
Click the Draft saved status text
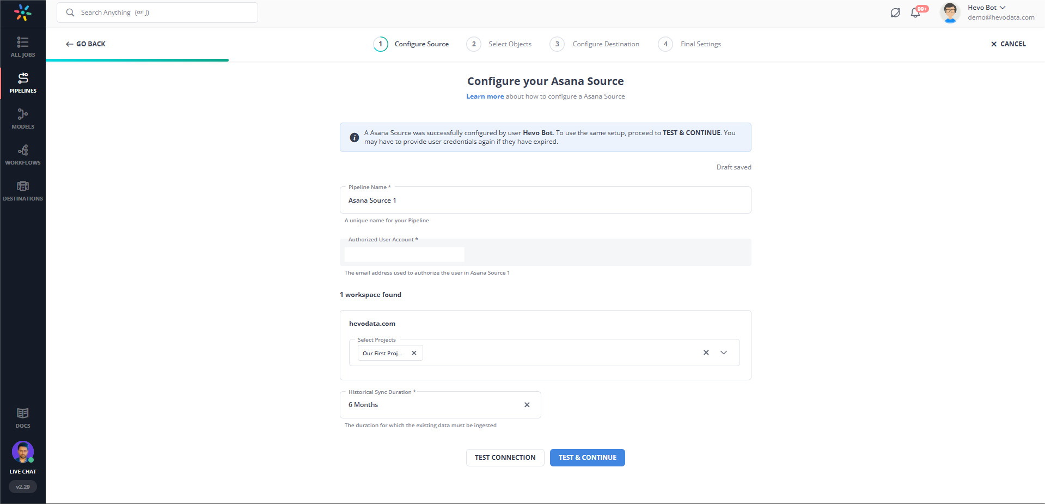tap(734, 167)
